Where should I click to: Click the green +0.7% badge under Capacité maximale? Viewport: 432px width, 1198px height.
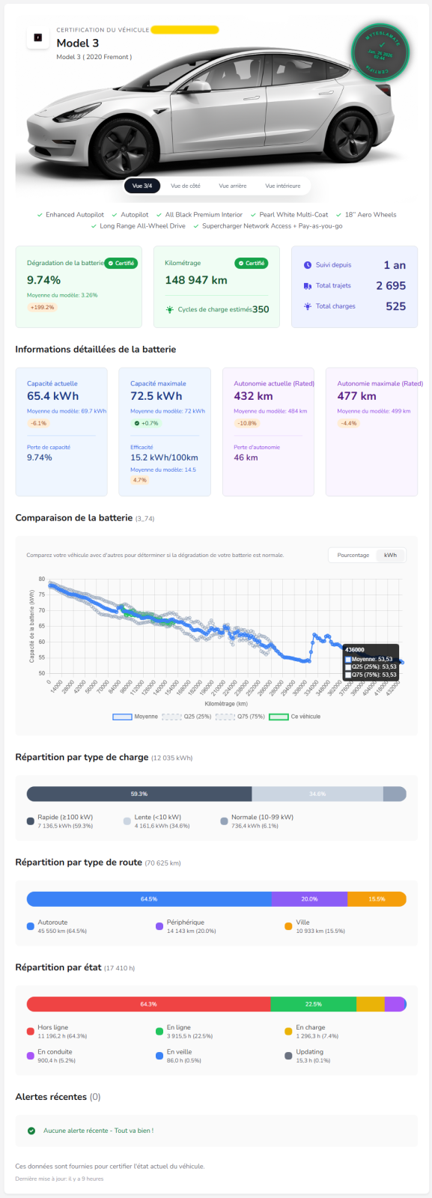pos(146,423)
